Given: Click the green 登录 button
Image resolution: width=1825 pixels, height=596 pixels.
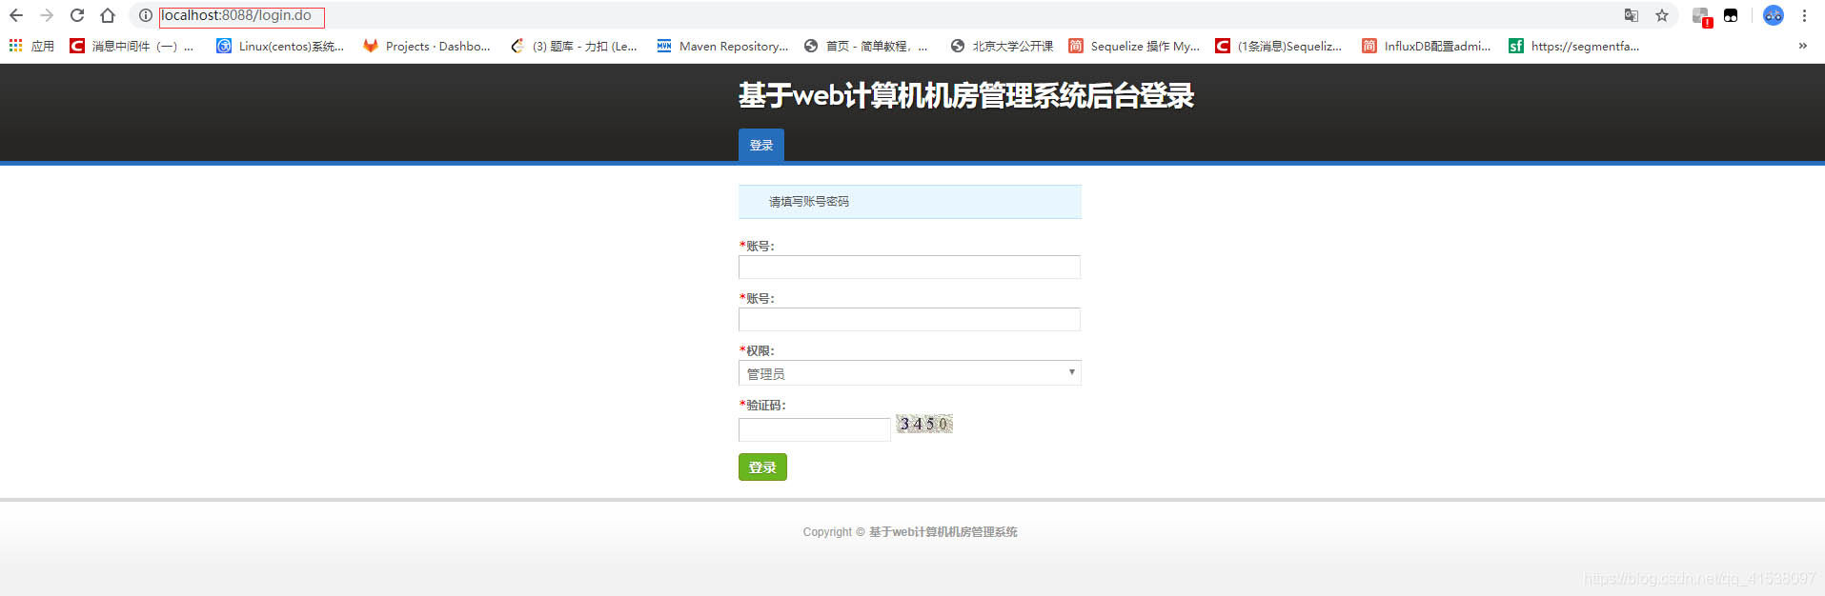Looking at the screenshot, I should click(762, 467).
